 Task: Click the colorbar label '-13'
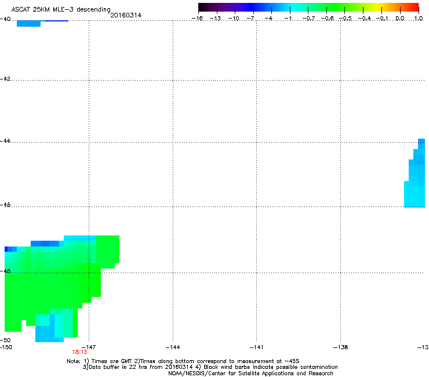click(x=215, y=19)
